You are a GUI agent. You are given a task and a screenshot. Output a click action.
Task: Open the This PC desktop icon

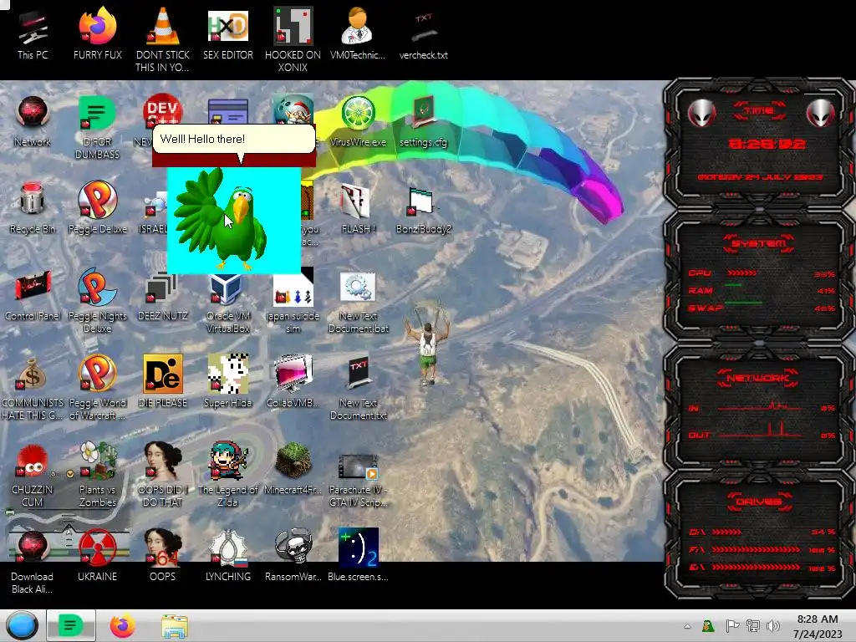click(33, 33)
